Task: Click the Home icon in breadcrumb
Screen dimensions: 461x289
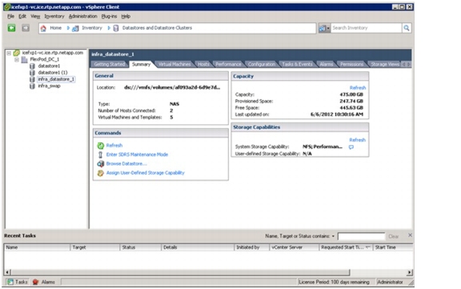Action: [x=43, y=28]
